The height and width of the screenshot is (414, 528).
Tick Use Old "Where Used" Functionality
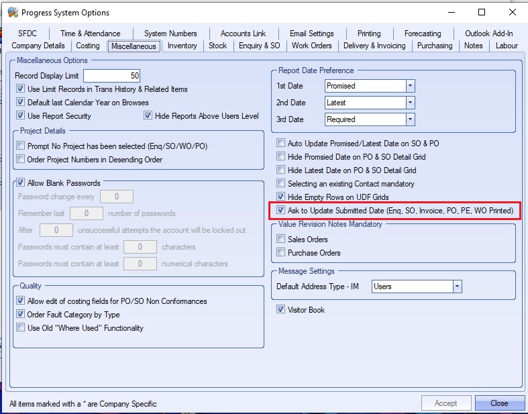point(21,328)
